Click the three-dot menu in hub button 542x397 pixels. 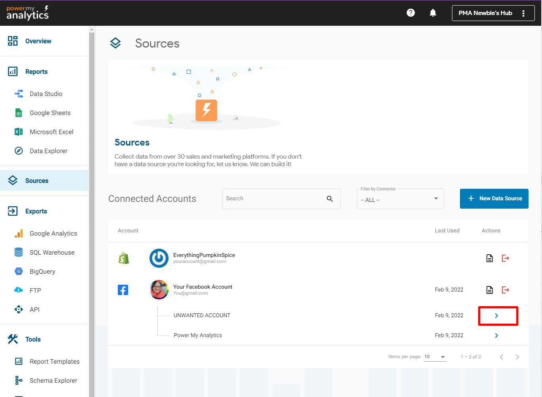tap(523, 13)
